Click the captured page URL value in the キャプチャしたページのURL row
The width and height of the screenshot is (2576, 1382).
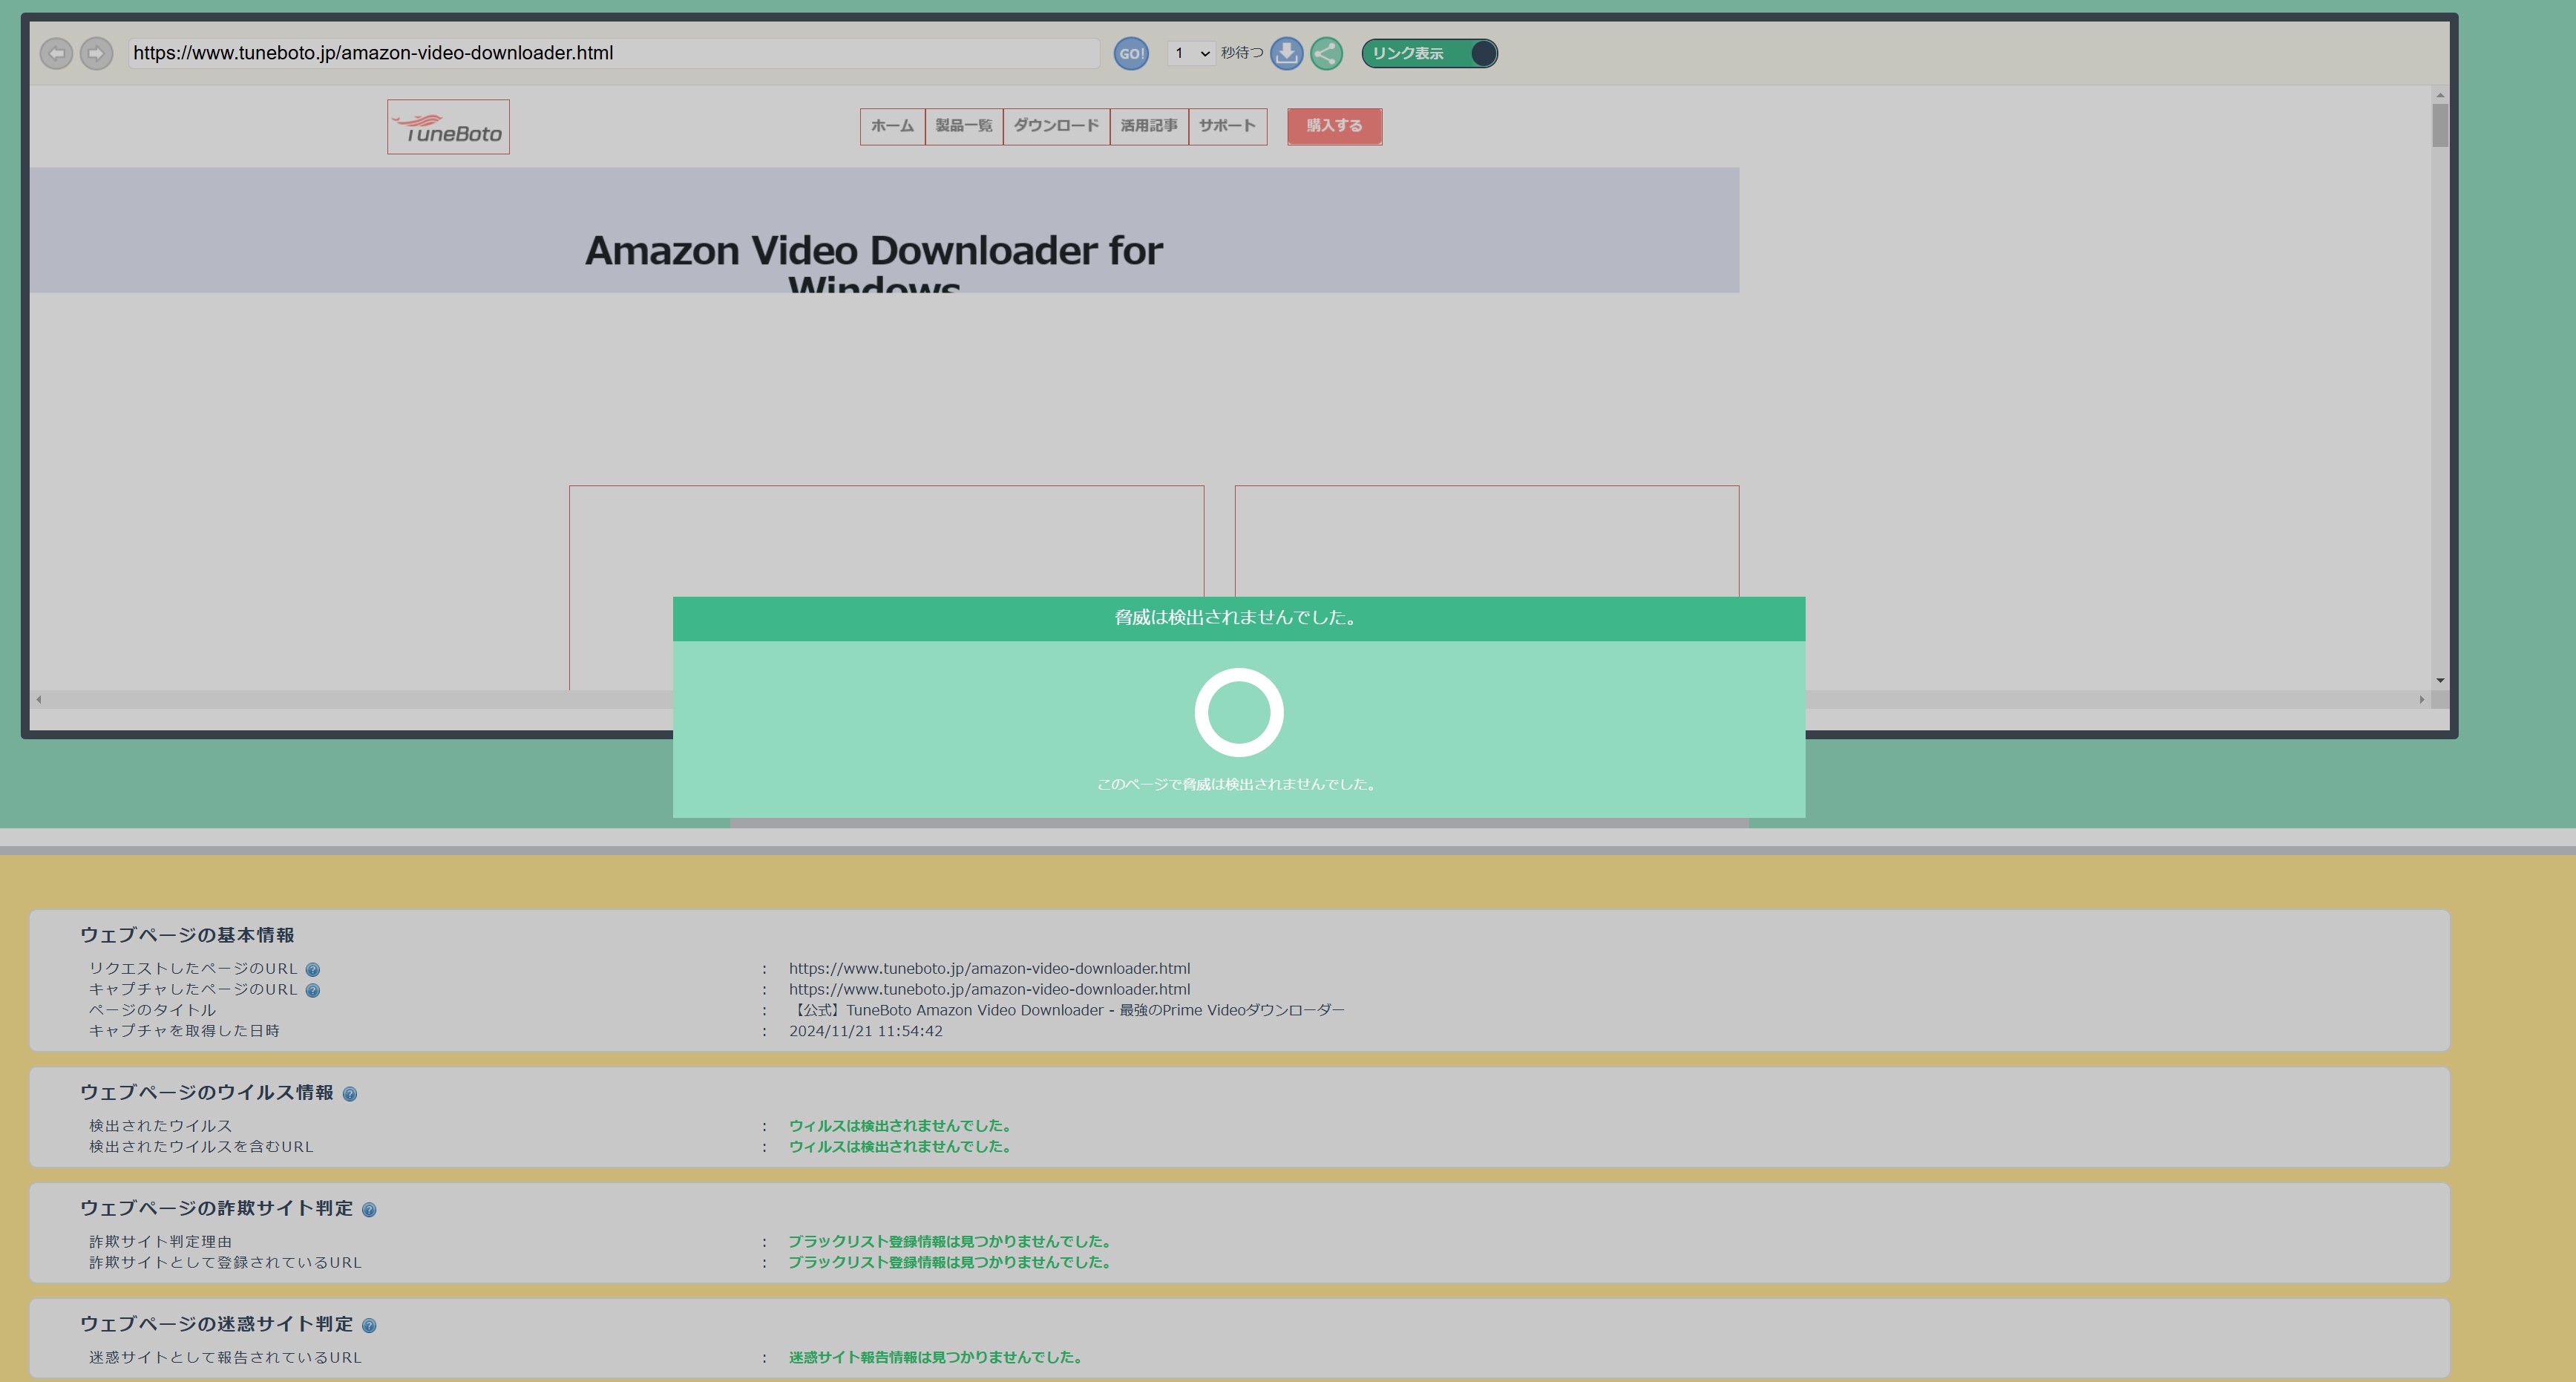click(x=989, y=990)
